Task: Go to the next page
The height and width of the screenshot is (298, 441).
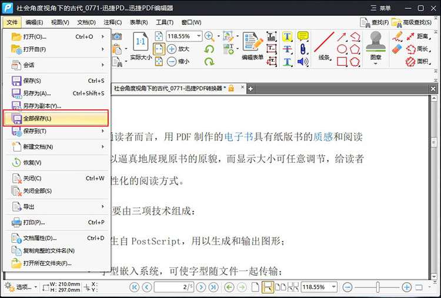Action: (x=201, y=287)
